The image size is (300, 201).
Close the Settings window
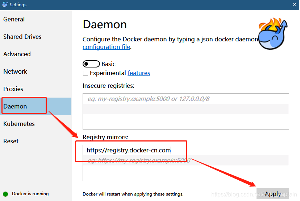click(295, 4)
